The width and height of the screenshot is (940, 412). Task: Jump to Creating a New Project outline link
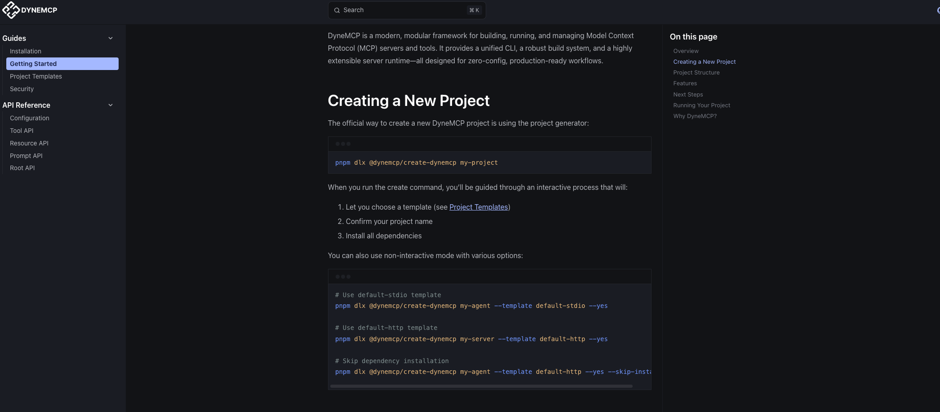click(704, 62)
